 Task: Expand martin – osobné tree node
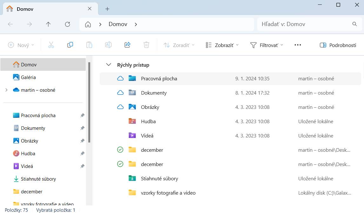coord(6,90)
